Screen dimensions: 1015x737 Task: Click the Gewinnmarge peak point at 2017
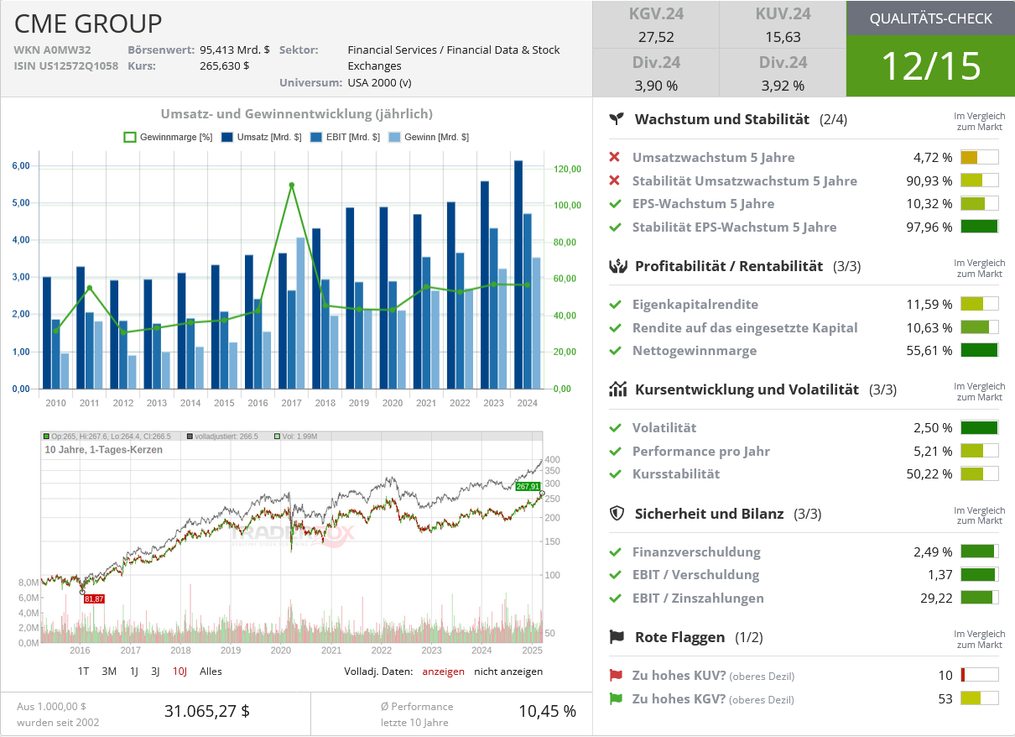pyautogui.click(x=291, y=185)
